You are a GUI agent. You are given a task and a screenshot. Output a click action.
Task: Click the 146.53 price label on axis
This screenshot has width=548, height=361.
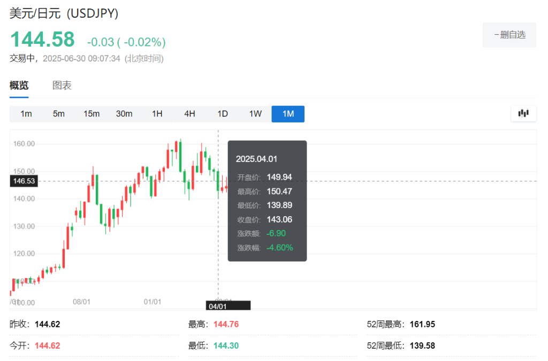[24, 181]
